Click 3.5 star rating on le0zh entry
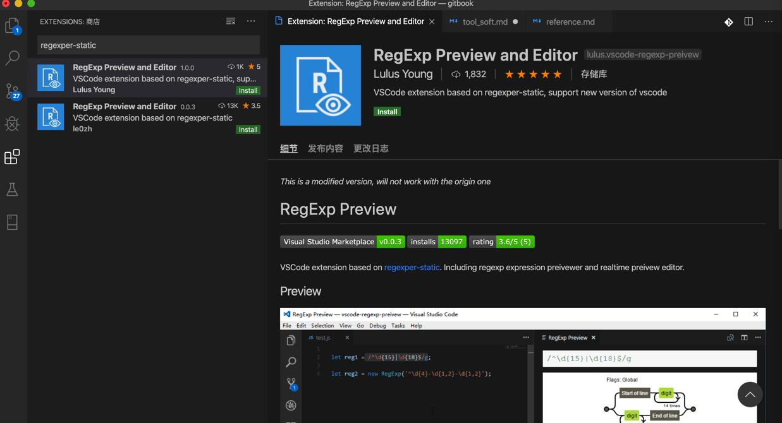The height and width of the screenshot is (423, 782). [252, 106]
